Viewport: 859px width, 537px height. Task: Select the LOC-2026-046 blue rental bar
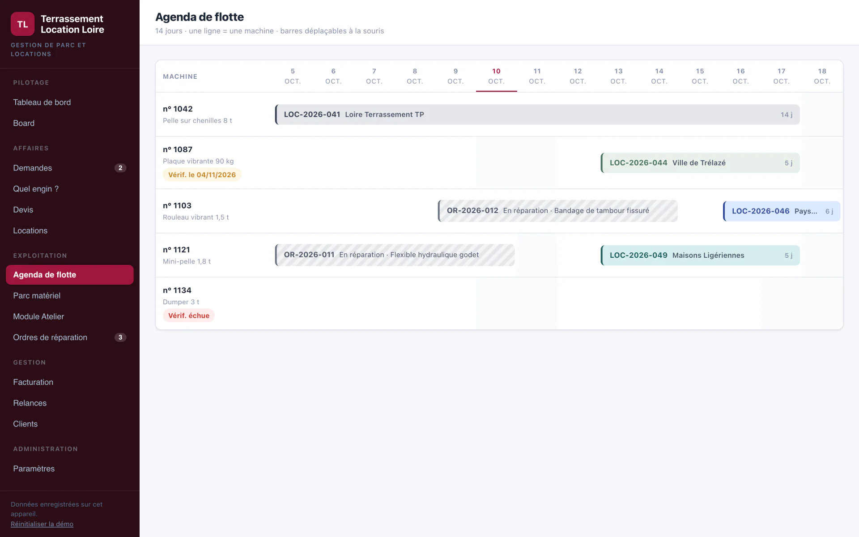click(782, 211)
